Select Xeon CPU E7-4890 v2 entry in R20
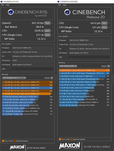The width and height of the screenshot is (114, 151). 84,102
